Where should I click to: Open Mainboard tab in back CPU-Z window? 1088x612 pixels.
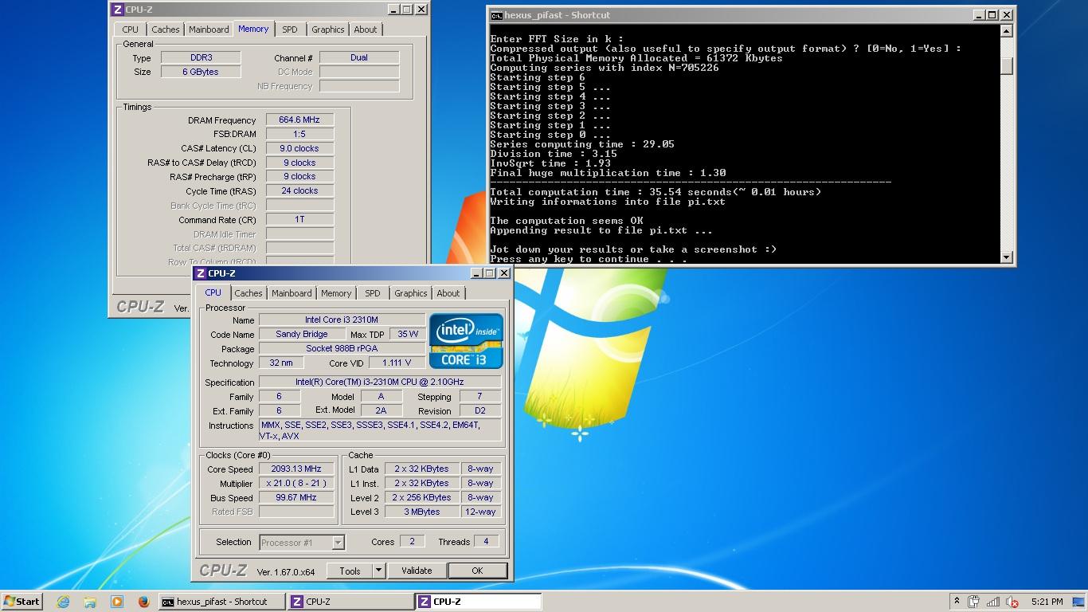[x=209, y=29]
